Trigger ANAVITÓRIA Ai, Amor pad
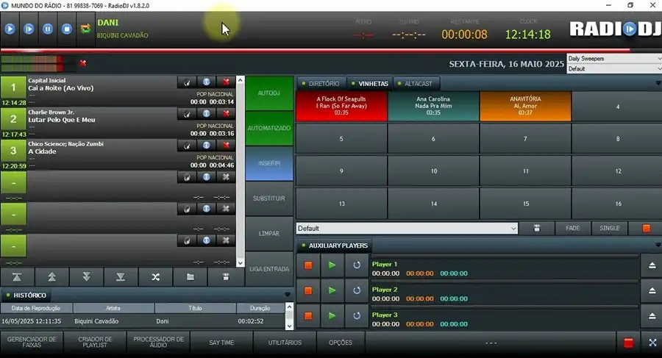 [526, 106]
